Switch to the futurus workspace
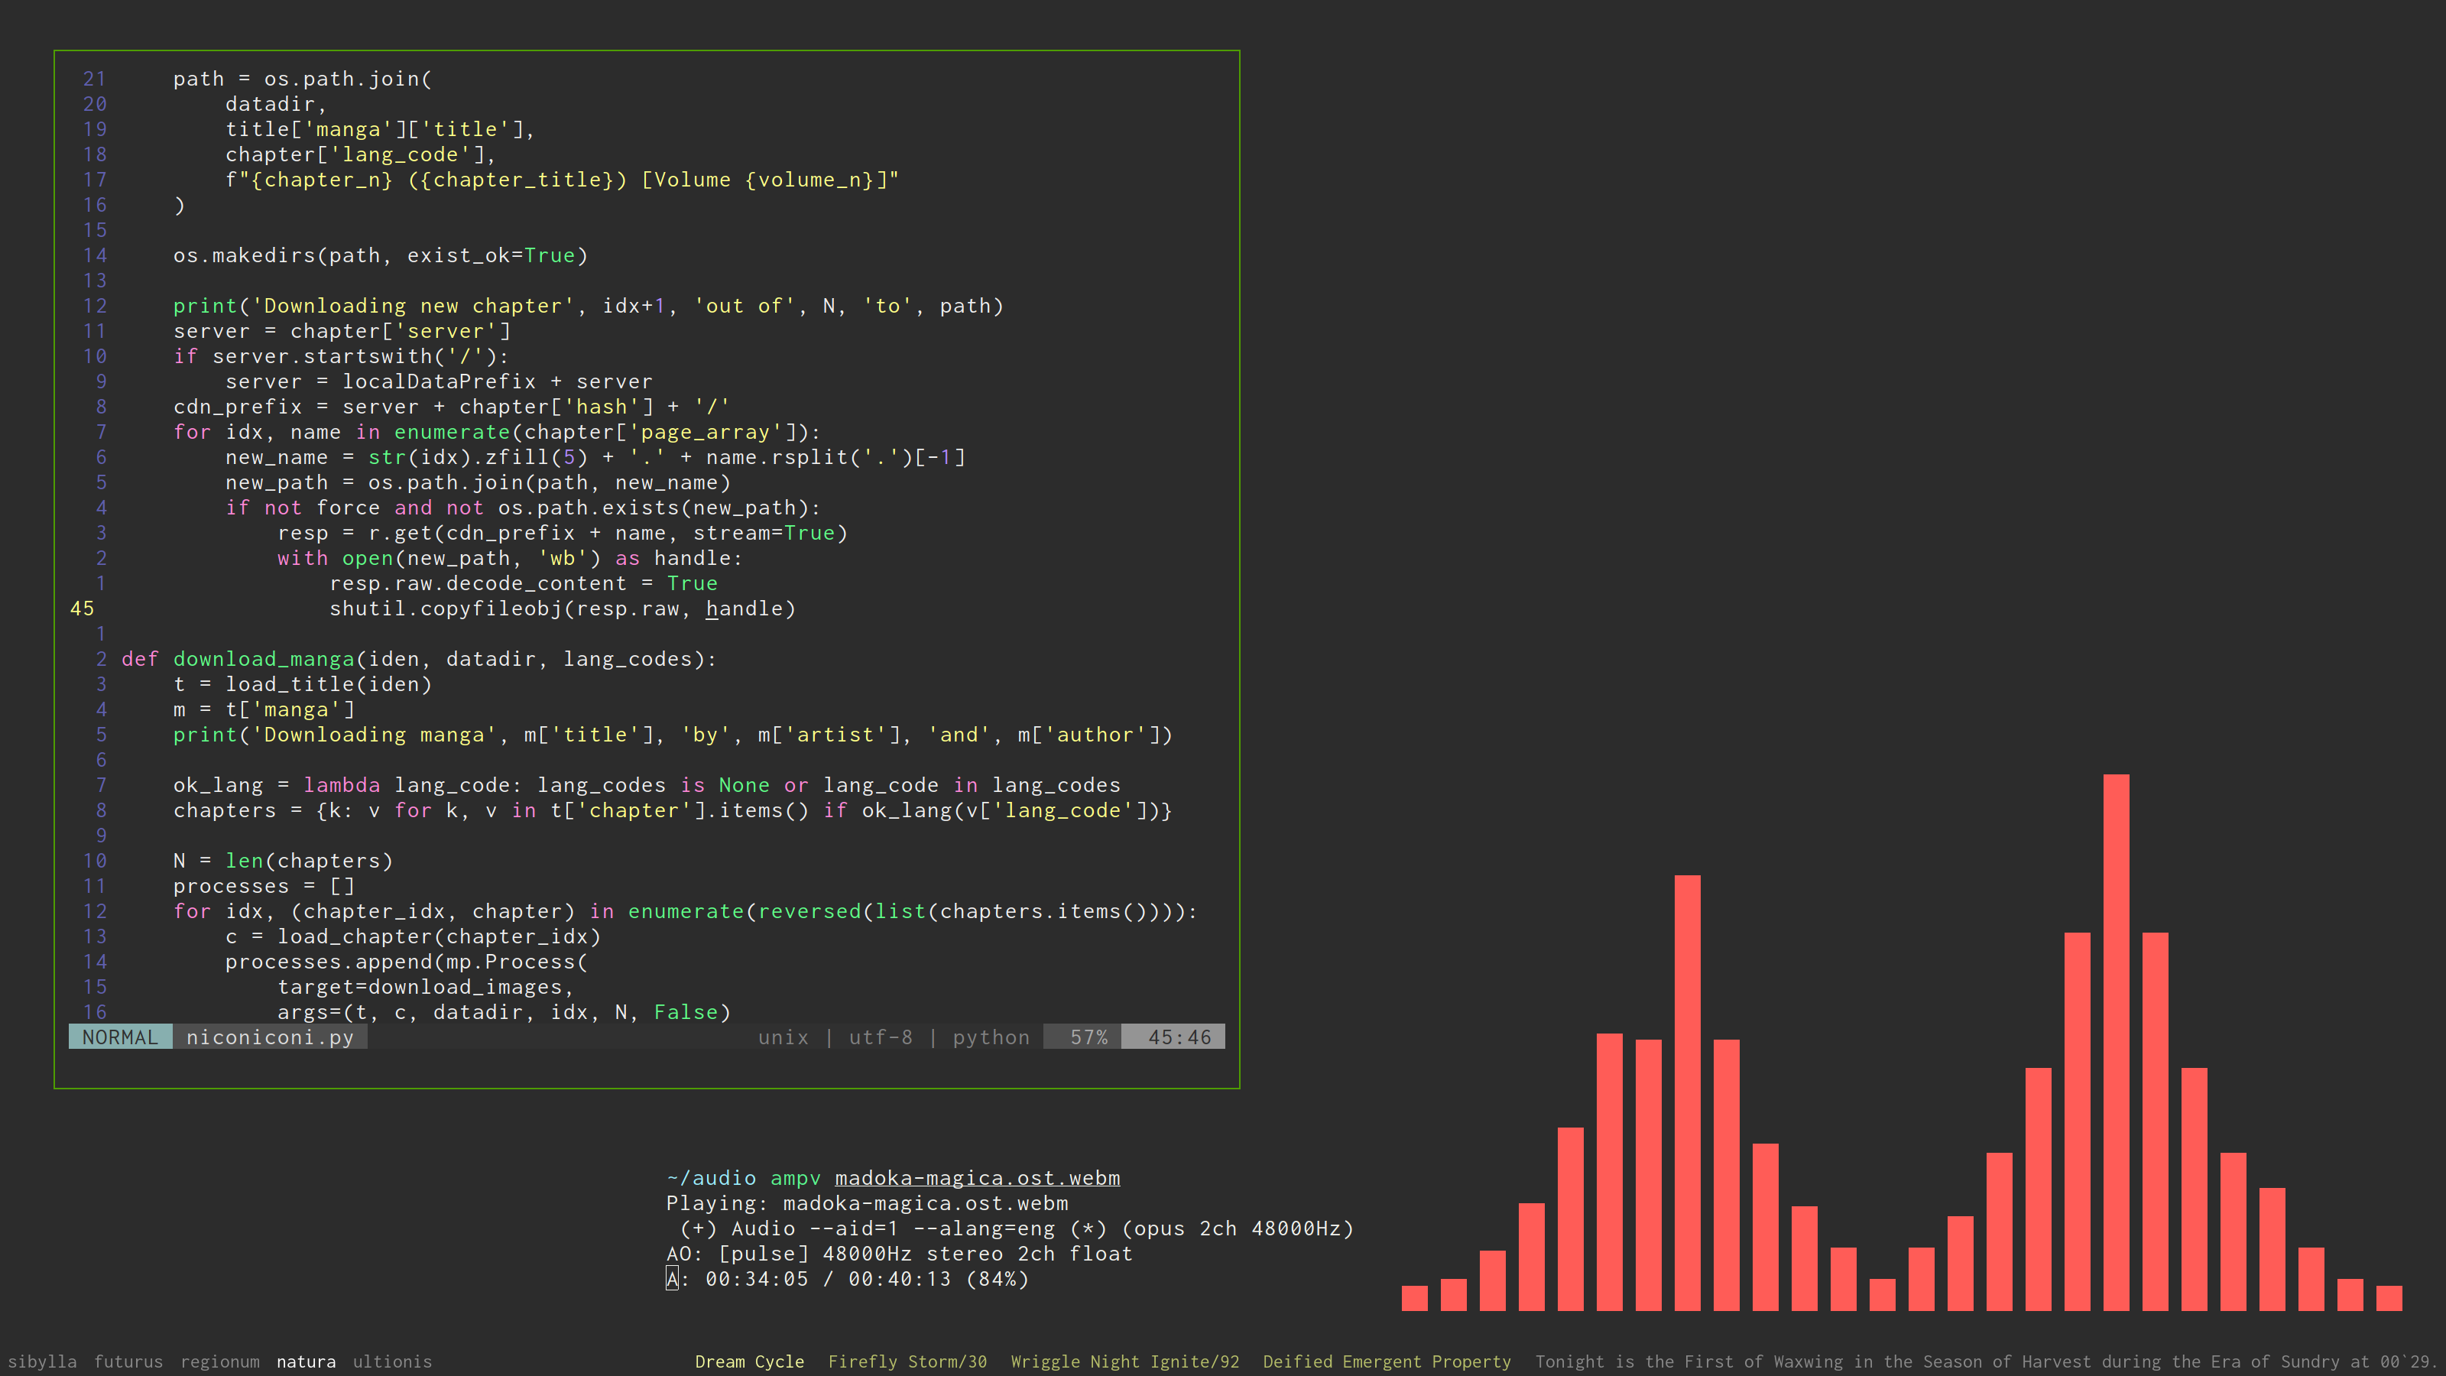 point(128,1361)
